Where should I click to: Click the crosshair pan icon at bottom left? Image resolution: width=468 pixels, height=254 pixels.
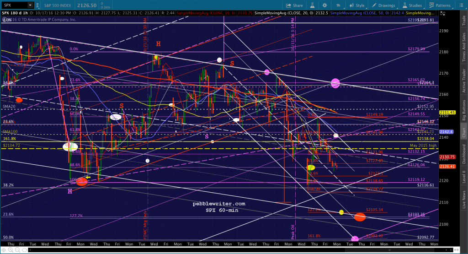tap(4, 250)
